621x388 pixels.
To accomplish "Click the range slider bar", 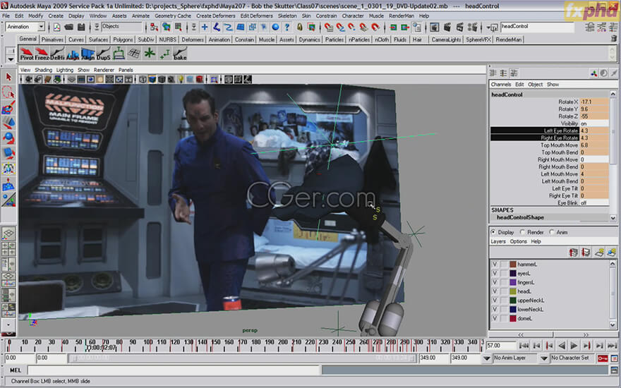I will 242,358.
